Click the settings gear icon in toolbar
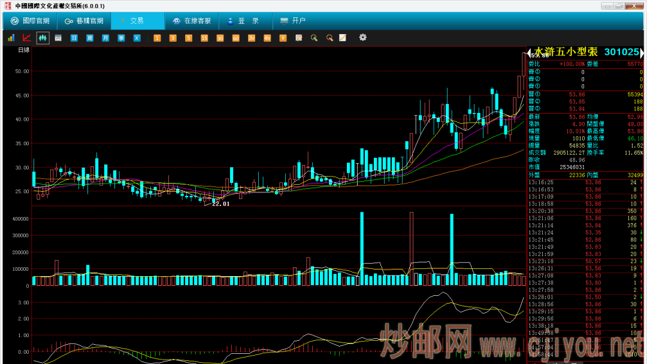This screenshot has height=364, width=647. (x=362, y=38)
